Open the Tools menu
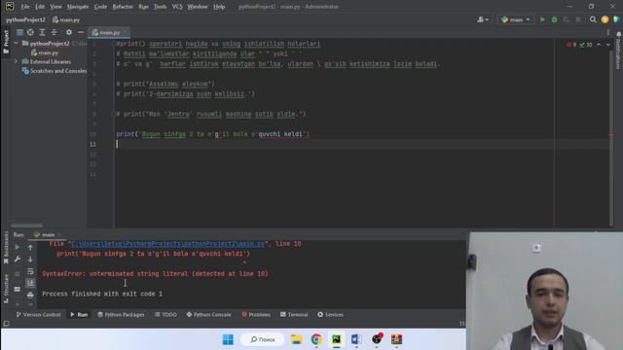 (x=160, y=7)
